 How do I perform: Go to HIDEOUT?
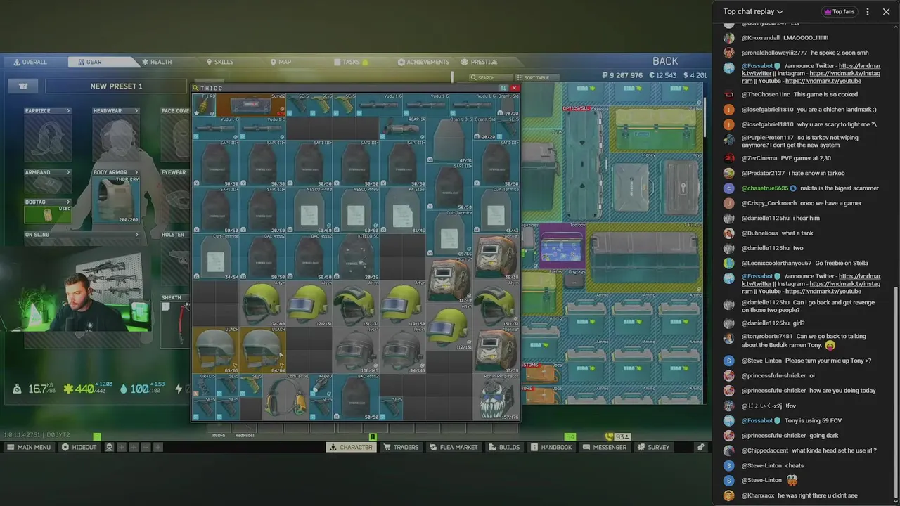tap(79, 447)
